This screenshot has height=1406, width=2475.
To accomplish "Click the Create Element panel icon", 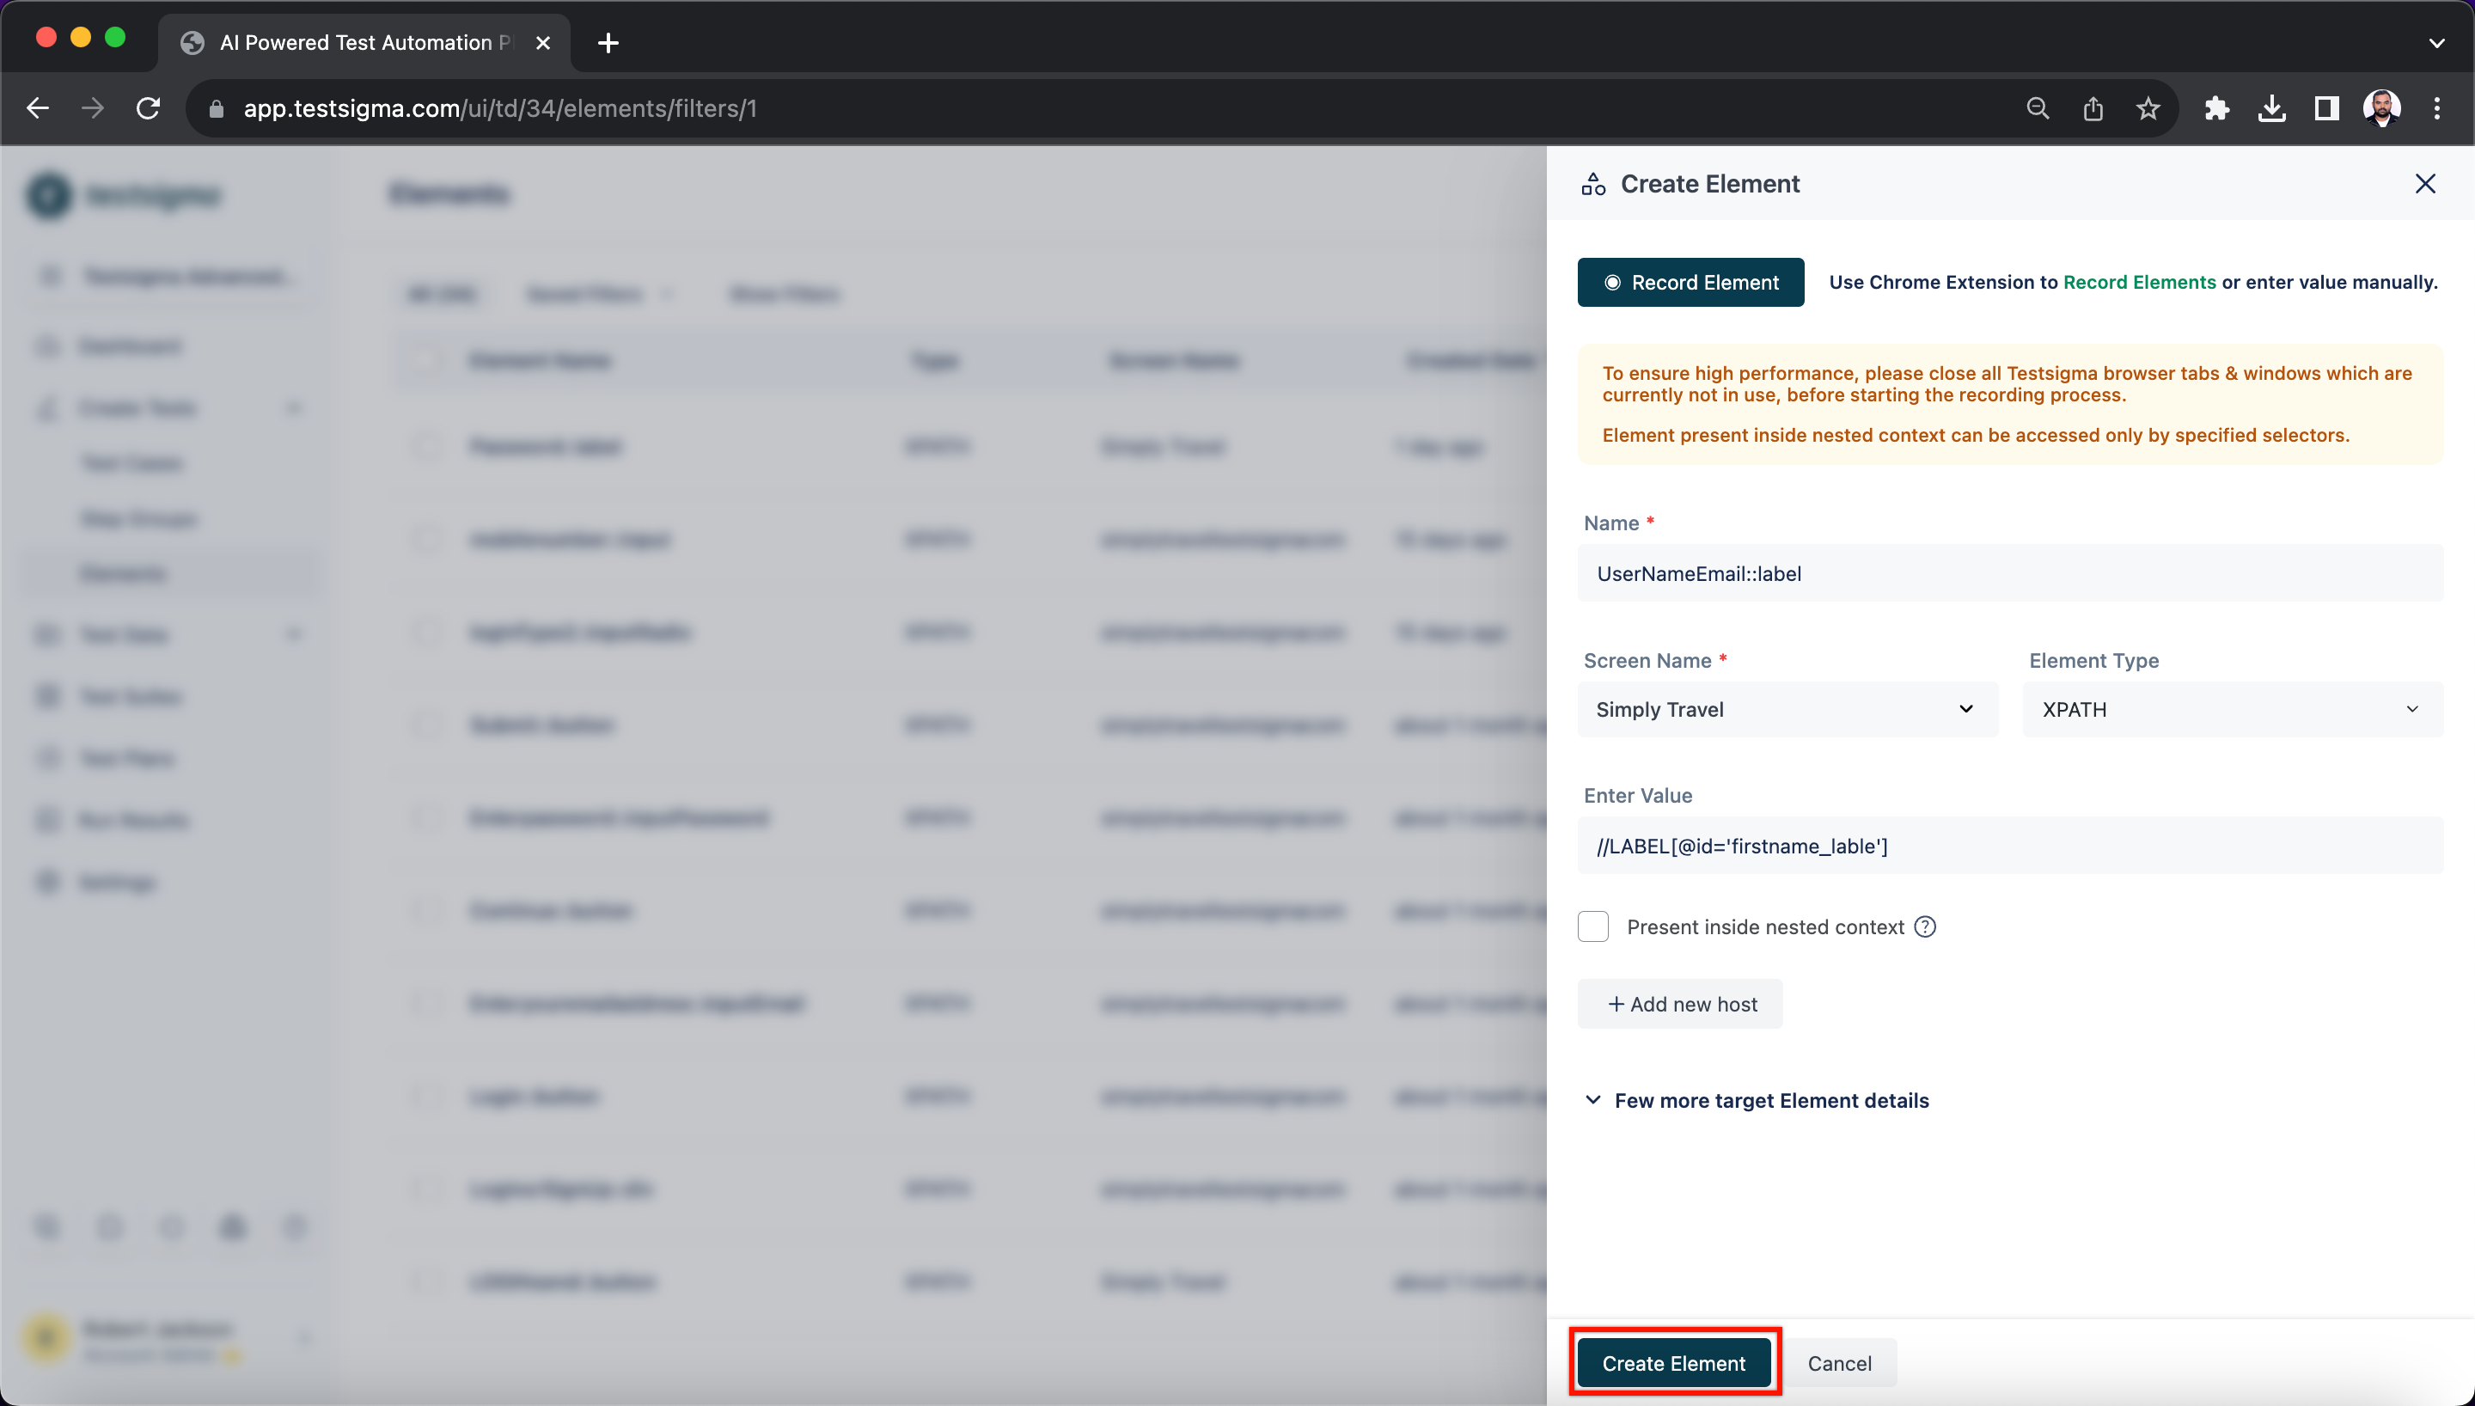I will [1591, 184].
